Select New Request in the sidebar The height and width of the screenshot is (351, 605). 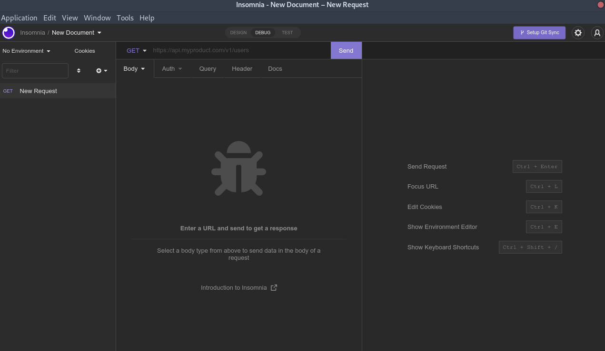pyautogui.click(x=38, y=91)
